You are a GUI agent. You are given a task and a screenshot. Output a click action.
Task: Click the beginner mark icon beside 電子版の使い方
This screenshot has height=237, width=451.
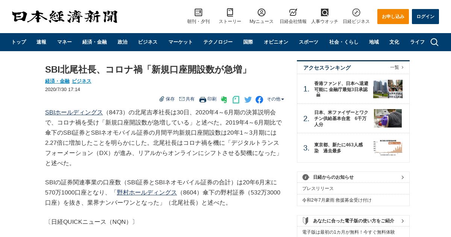click(x=306, y=221)
